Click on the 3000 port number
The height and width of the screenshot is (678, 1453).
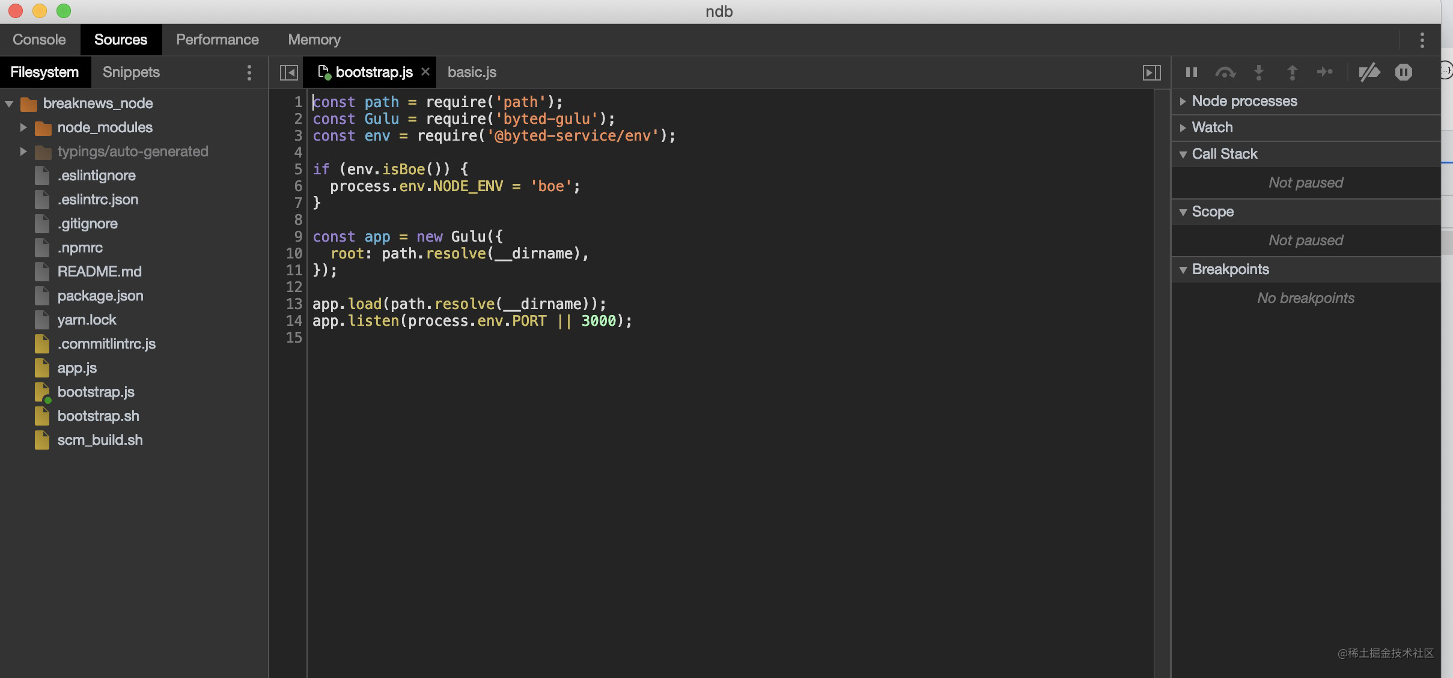[x=599, y=321]
